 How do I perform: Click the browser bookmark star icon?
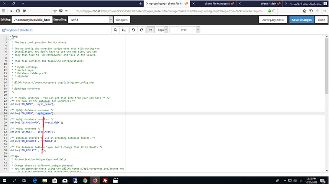click(x=55, y=11)
